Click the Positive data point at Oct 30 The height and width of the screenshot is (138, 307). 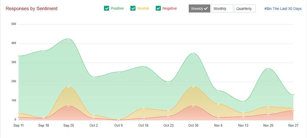click(193, 53)
